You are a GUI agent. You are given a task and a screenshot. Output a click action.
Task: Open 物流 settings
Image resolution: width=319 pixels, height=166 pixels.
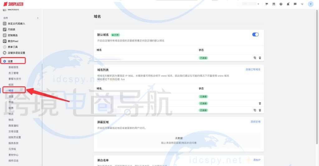point(11,120)
